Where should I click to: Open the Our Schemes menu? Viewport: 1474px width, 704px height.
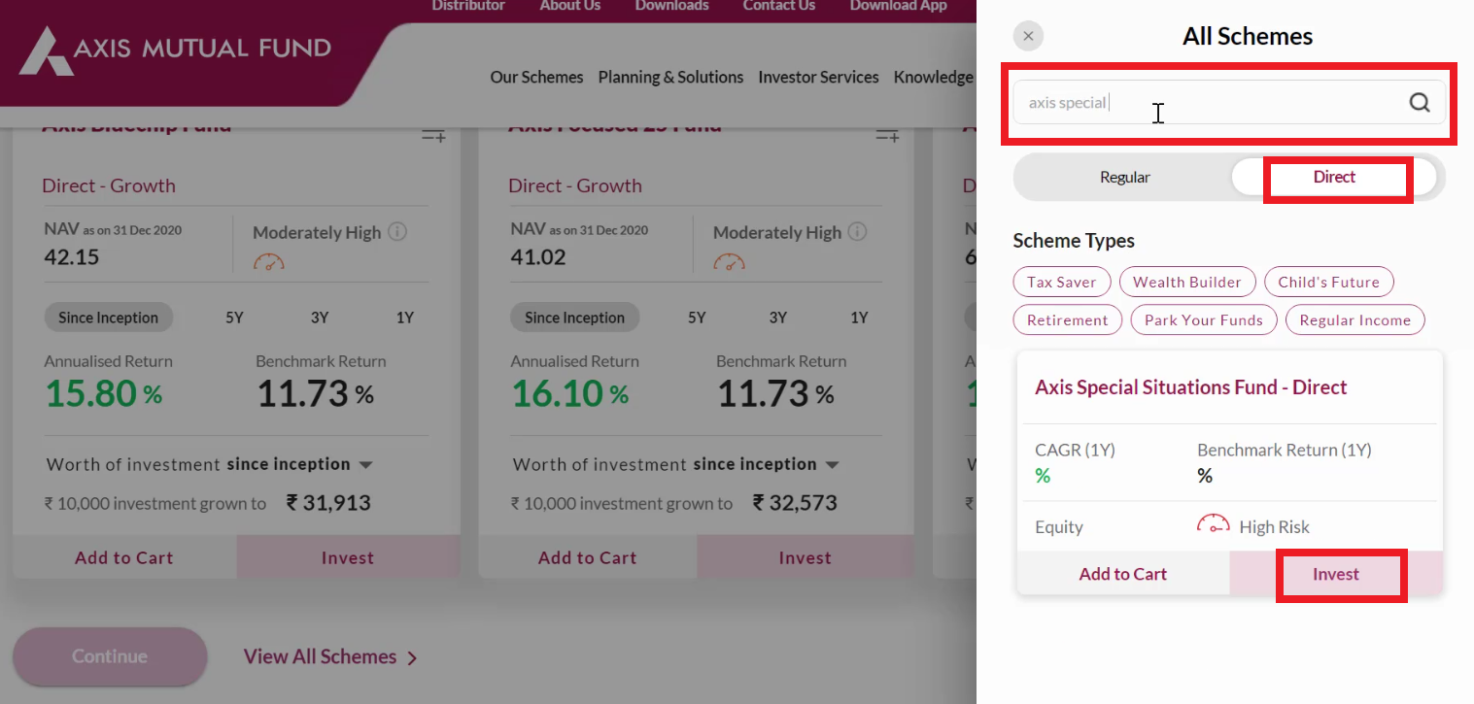[536, 77]
